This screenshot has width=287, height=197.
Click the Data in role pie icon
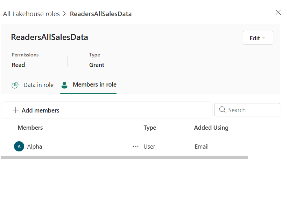pyautogui.click(x=15, y=85)
